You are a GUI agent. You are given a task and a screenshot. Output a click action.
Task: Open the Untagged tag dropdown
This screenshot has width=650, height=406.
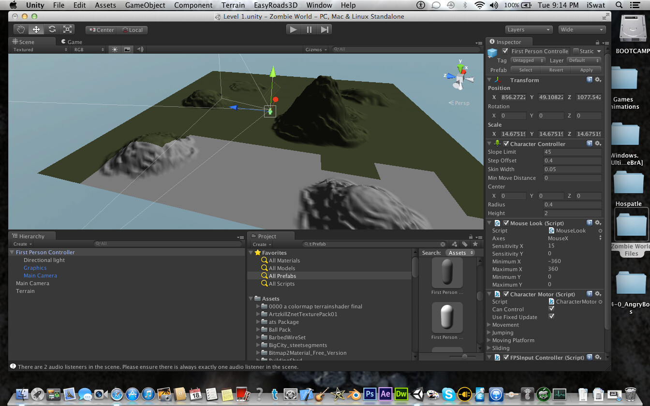[528, 60]
